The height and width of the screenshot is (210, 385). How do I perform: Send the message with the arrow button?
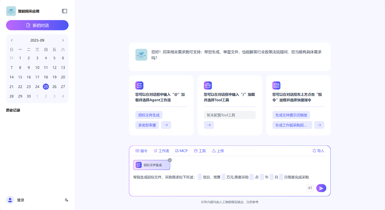coord(321,188)
